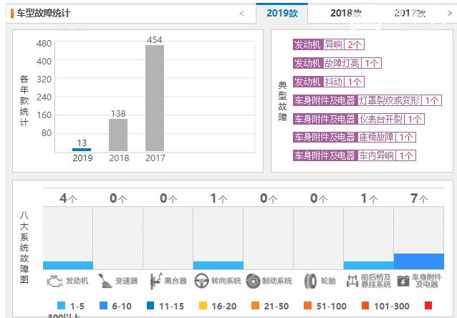Click the 转向系统 system fault bar

pos(218,265)
